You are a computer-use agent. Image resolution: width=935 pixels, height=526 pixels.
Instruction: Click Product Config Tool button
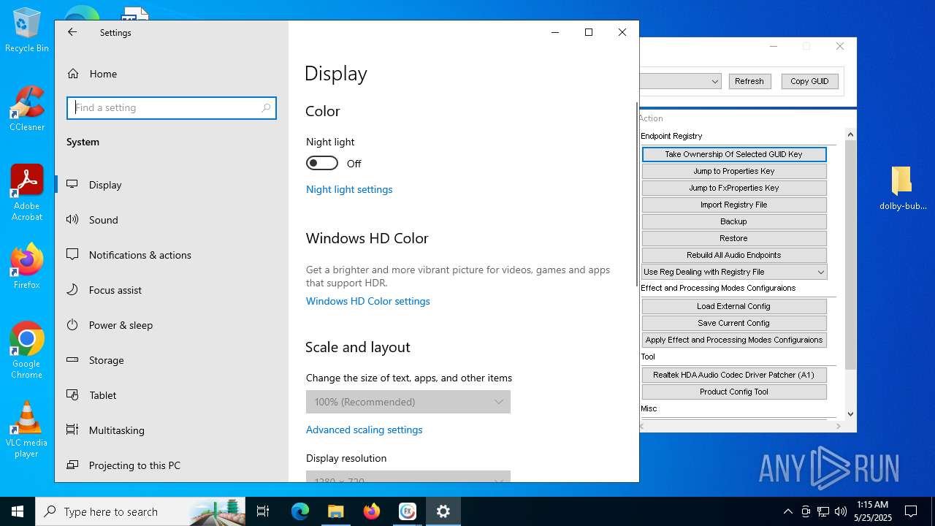734,392
